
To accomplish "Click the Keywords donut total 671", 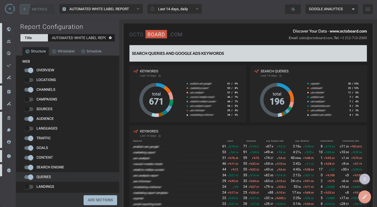I will [x=156, y=101].
